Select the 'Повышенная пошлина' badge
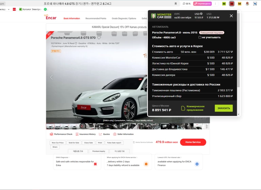The height and width of the screenshot is (190, 261). click(212, 33)
